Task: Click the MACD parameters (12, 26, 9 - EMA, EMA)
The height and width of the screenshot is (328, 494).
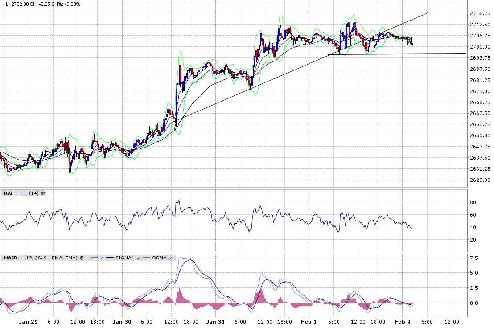Action: click(x=51, y=258)
